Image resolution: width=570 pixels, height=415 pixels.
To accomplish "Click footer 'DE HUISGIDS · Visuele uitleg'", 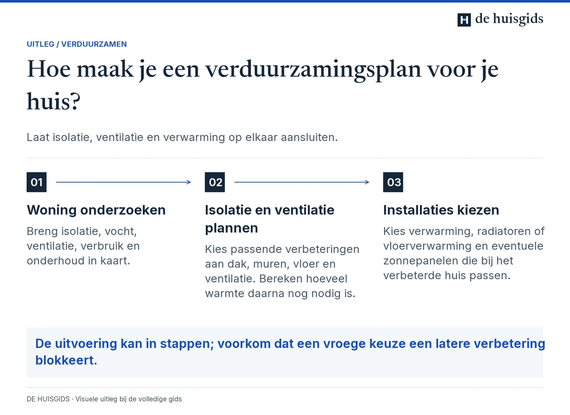I will coord(104,399).
